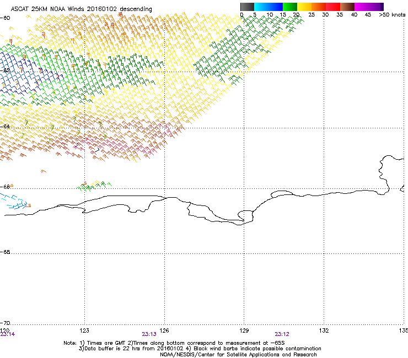408x358 pixels.
Task: Click the purple time stamp '23:12'
Action: click(282, 334)
